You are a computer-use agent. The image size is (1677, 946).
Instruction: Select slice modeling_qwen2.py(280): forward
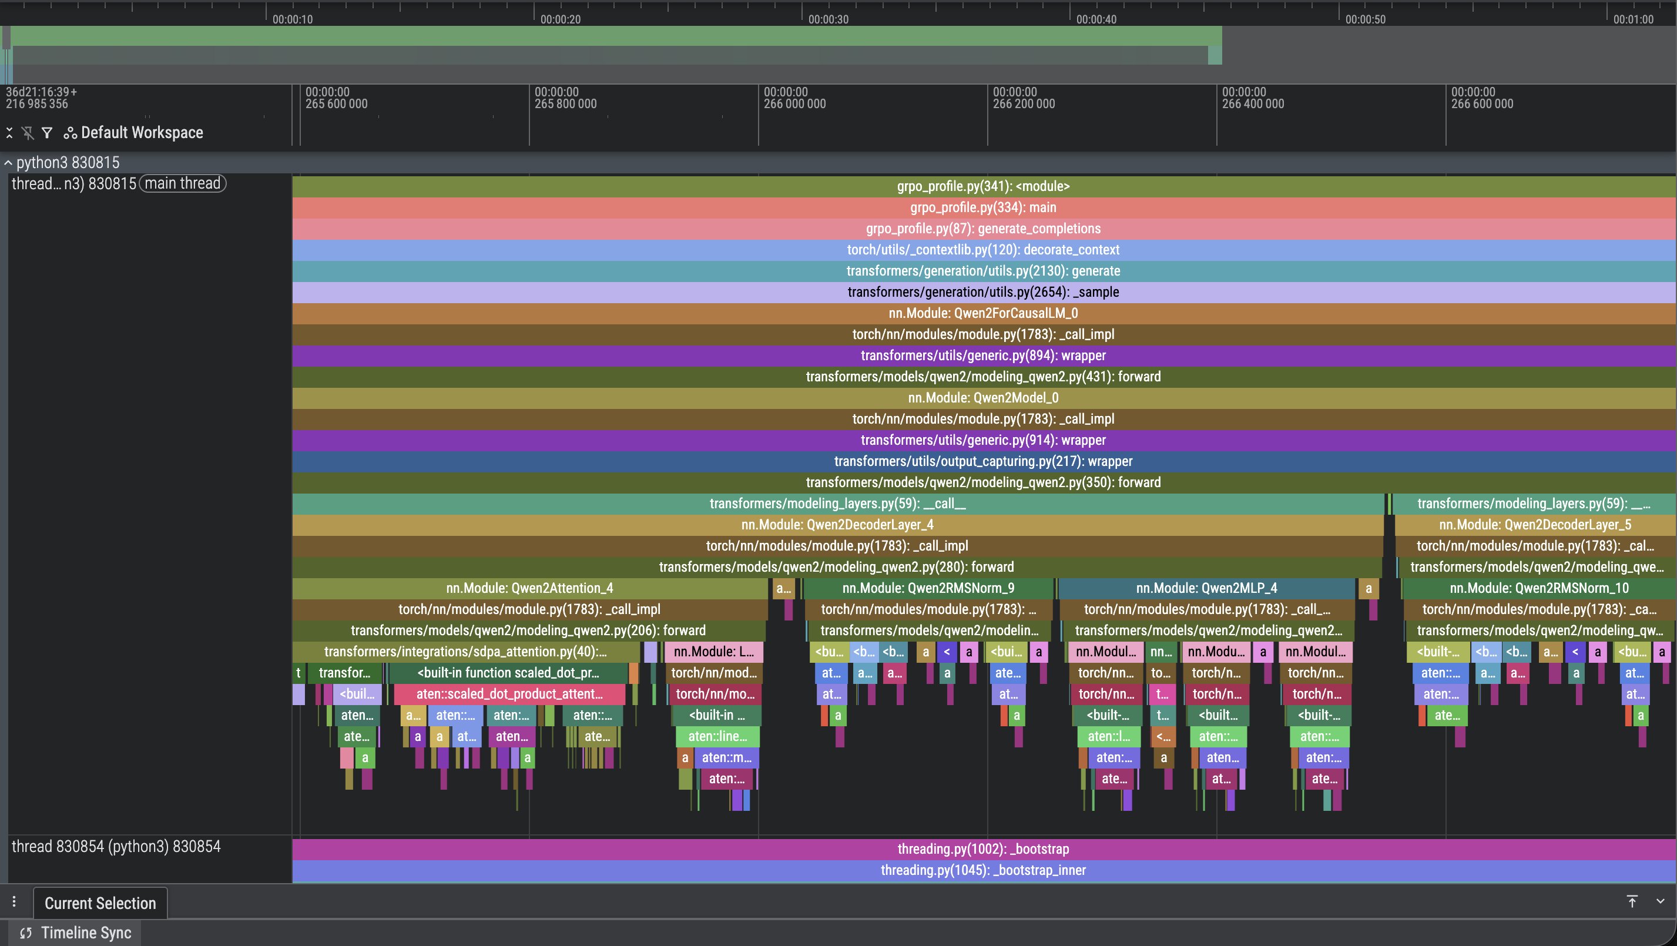coord(837,567)
